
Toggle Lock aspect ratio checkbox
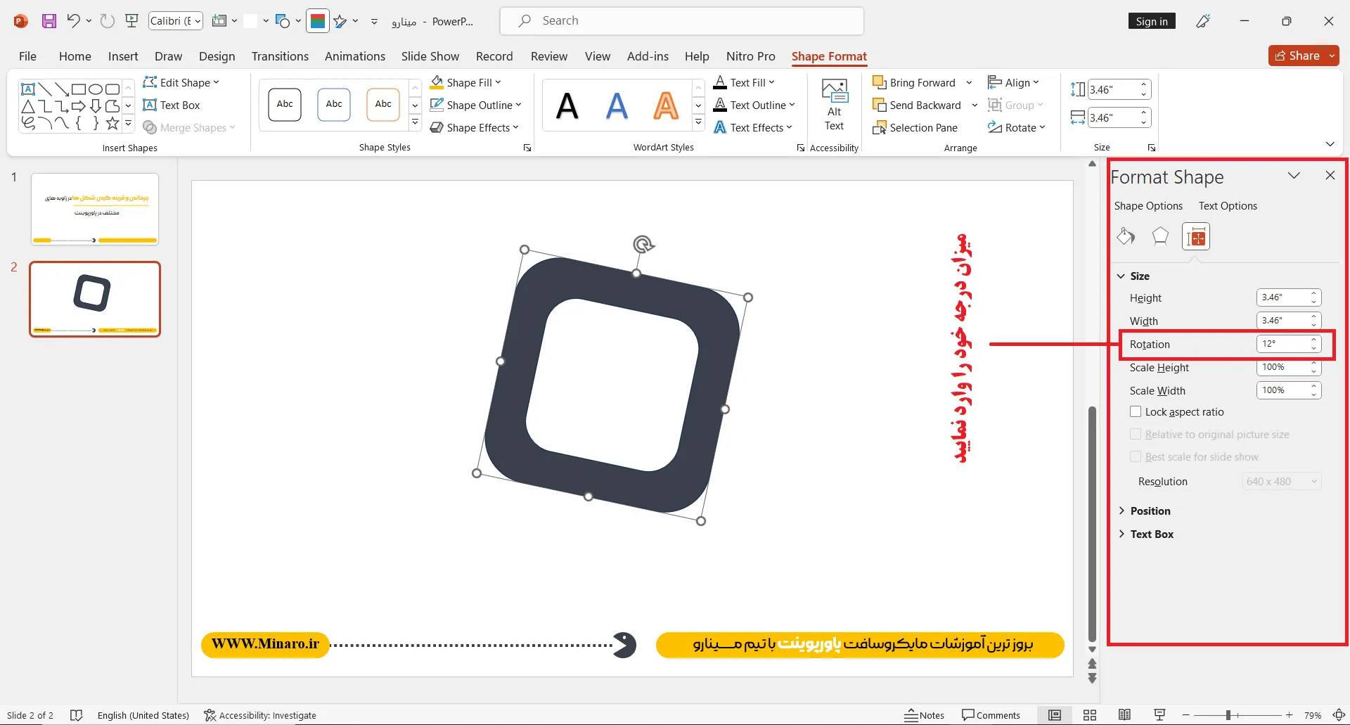point(1136,411)
